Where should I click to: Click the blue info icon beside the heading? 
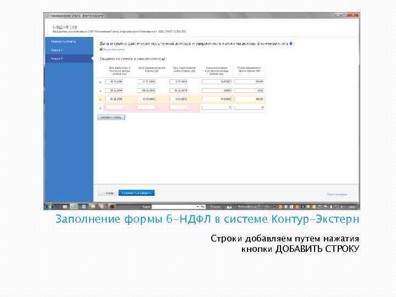(x=291, y=43)
